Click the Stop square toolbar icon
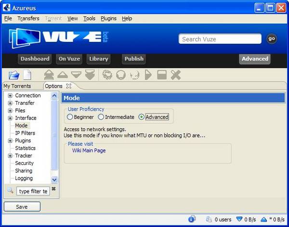 point(162,75)
